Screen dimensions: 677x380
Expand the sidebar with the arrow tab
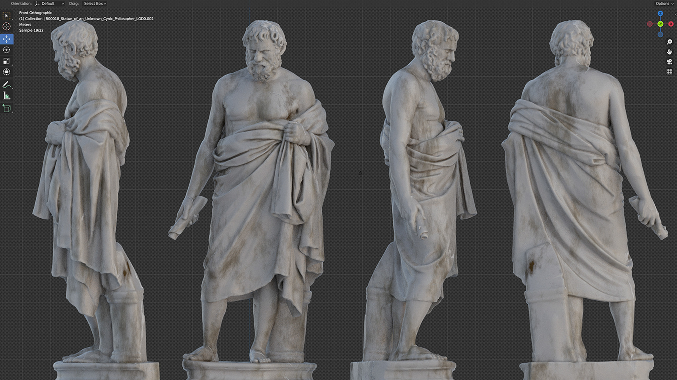(675, 14)
